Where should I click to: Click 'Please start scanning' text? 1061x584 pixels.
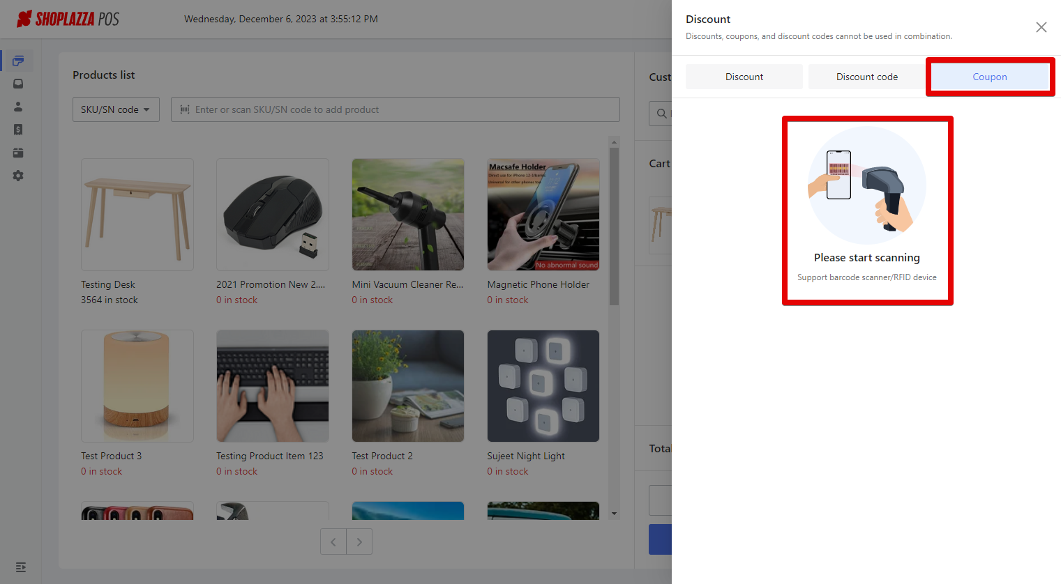coord(867,258)
